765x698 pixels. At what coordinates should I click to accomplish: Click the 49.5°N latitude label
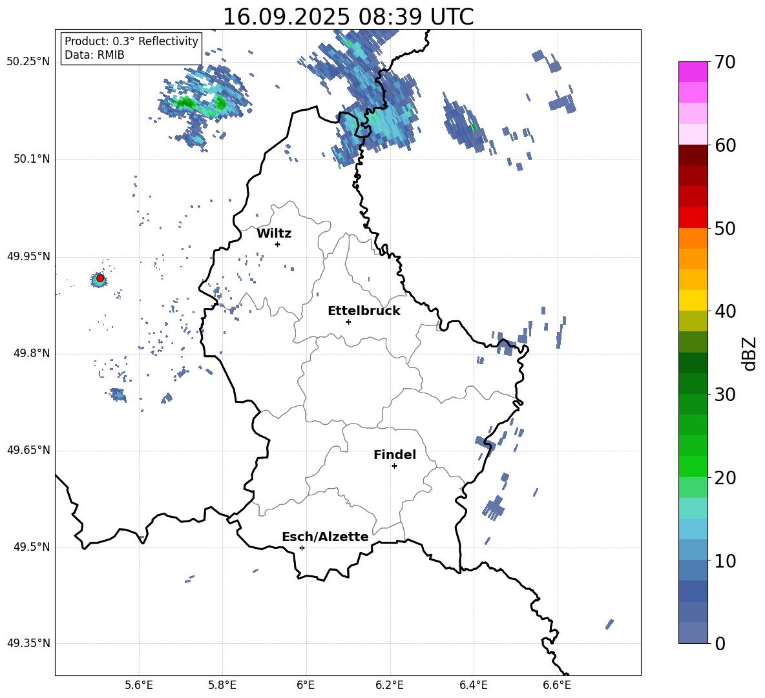pos(32,548)
